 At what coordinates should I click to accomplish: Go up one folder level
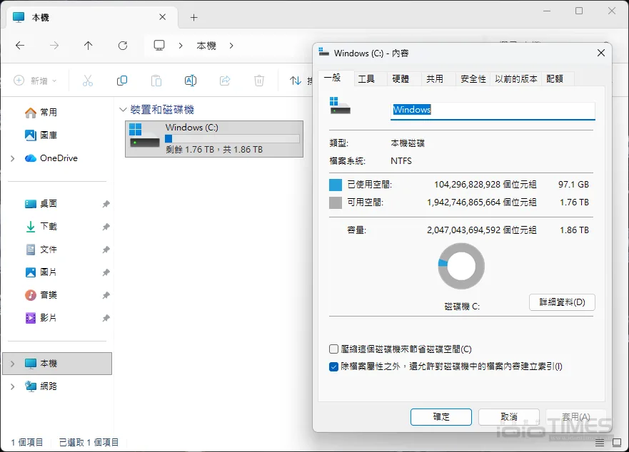[89, 46]
